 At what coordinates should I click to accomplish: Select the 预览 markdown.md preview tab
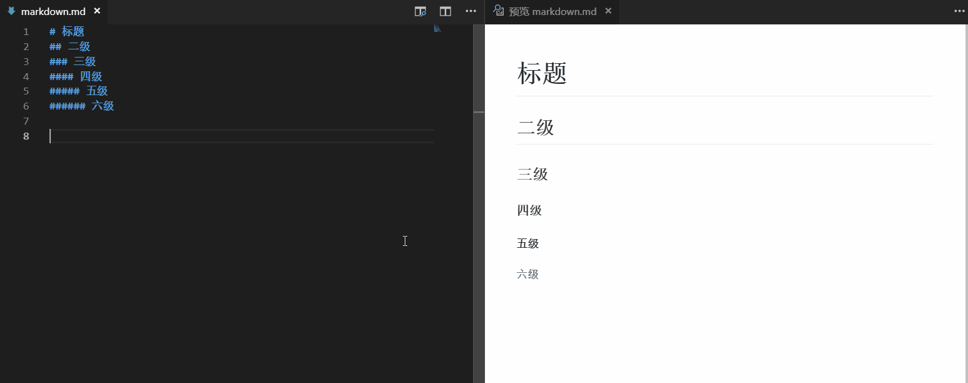click(552, 12)
